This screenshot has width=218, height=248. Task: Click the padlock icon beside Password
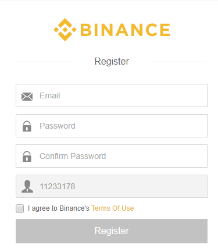point(27,126)
